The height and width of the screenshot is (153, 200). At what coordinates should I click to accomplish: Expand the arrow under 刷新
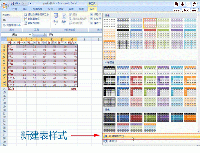coord(64,24)
